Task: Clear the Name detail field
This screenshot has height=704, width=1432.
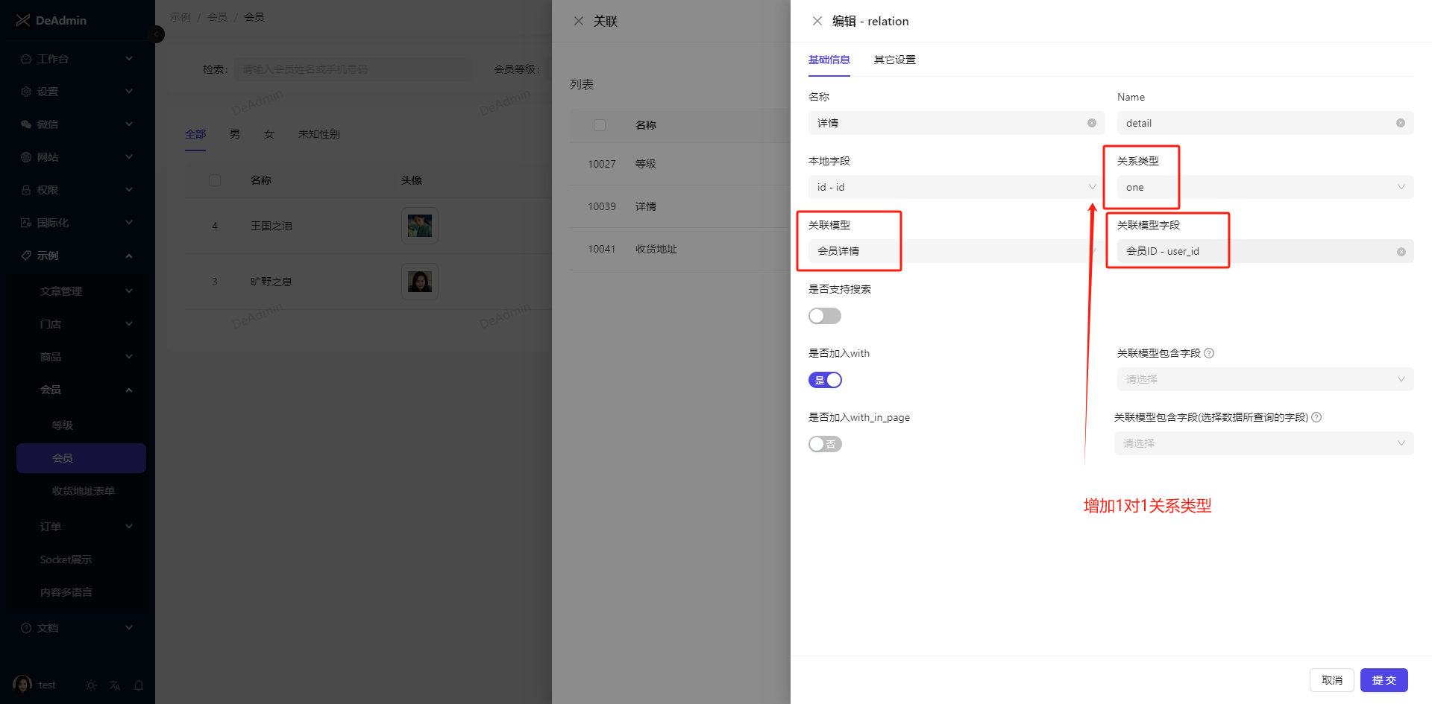Action: pos(1401,123)
